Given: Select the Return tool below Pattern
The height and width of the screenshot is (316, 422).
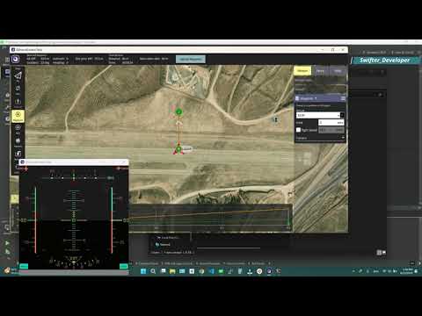Looking at the screenshot, I should point(18,154).
